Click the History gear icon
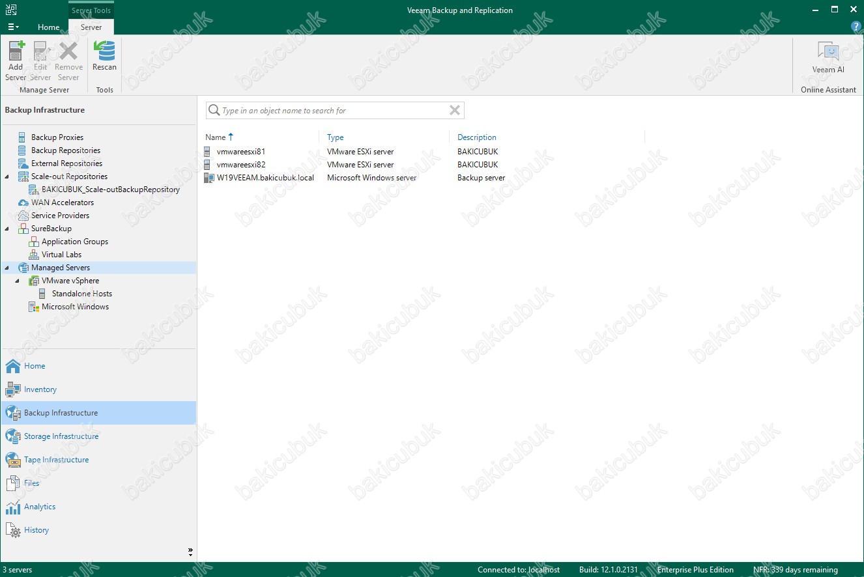The height and width of the screenshot is (577, 864). click(x=13, y=530)
